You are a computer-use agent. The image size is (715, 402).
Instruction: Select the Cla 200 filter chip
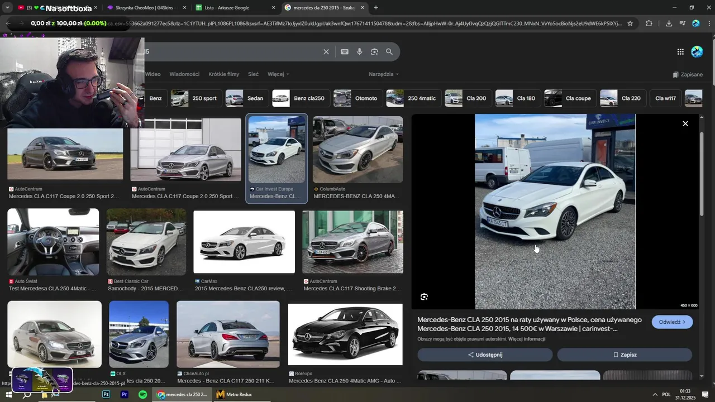click(469, 98)
